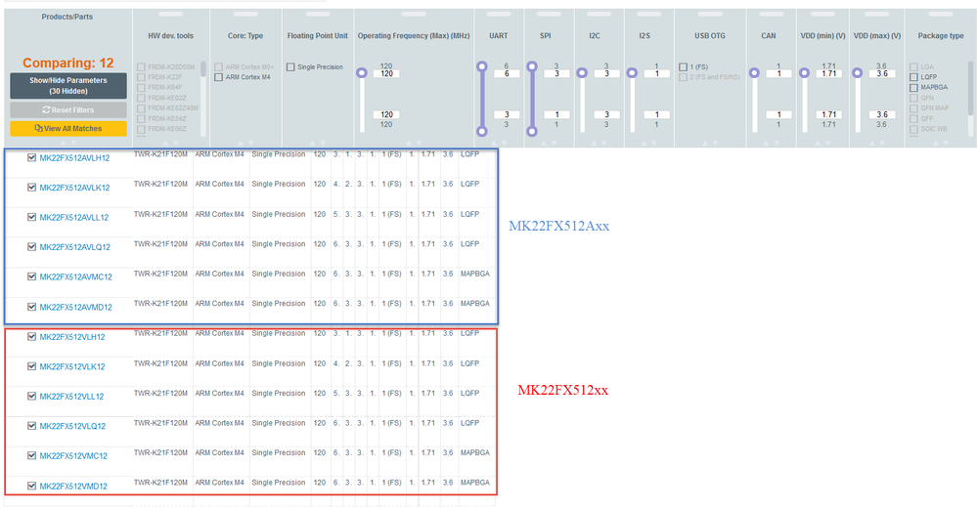Uncheck the MK22FX512VLK12 row checkbox
The width and height of the screenshot is (977, 509).
pos(31,366)
